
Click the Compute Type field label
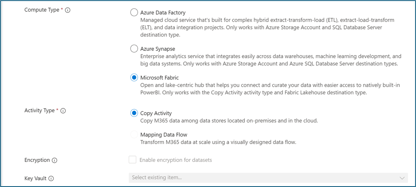point(42,10)
